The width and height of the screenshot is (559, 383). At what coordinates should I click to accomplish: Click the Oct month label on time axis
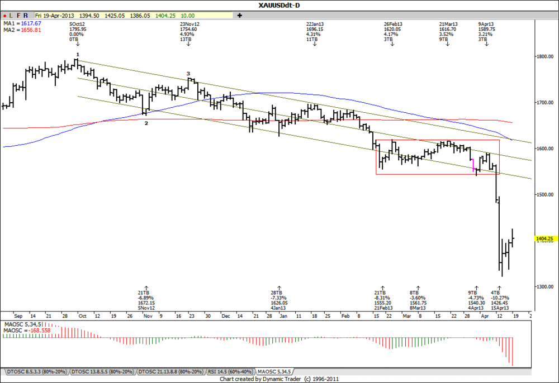82,316
